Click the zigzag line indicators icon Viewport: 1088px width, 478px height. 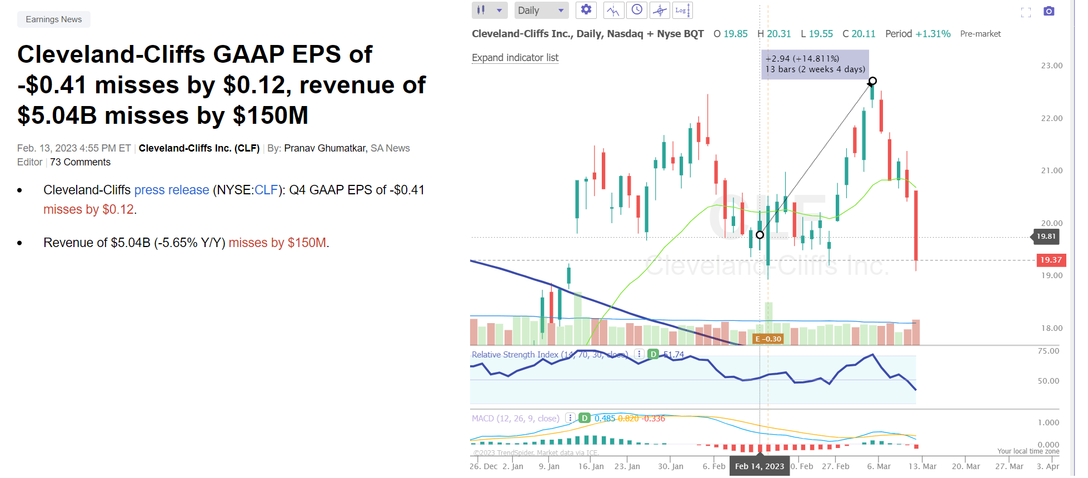click(x=613, y=10)
